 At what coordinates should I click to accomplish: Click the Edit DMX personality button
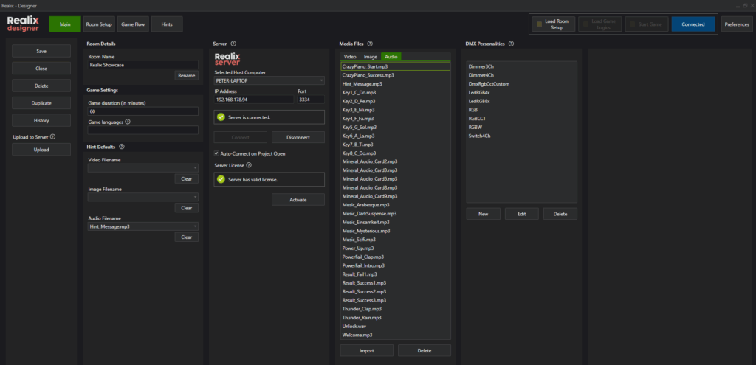522,214
